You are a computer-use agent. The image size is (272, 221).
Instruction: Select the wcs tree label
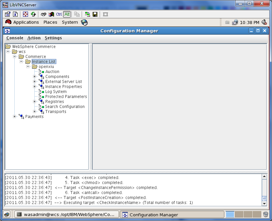[22, 52]
